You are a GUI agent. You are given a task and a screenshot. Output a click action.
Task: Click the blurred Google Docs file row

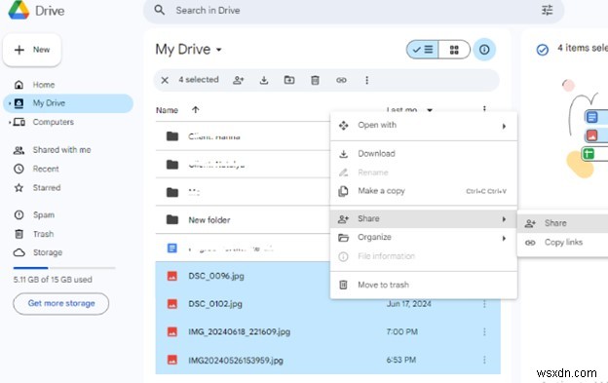pyautogui.click(x=243, y=249)
